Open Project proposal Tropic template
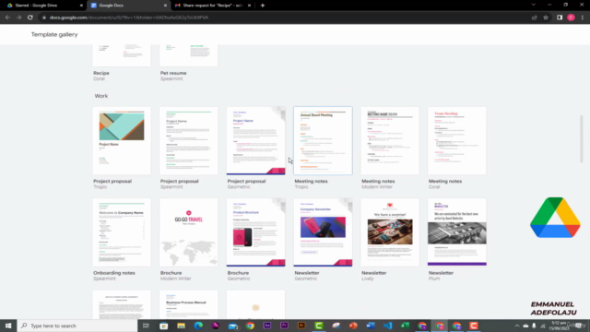This screenshot has width=590, height=332. (122, 141)
